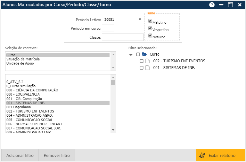Viewport: 246px width, 162px height.
Task: Click the report icon on Exibir relatório
Action: pos(202,155)
